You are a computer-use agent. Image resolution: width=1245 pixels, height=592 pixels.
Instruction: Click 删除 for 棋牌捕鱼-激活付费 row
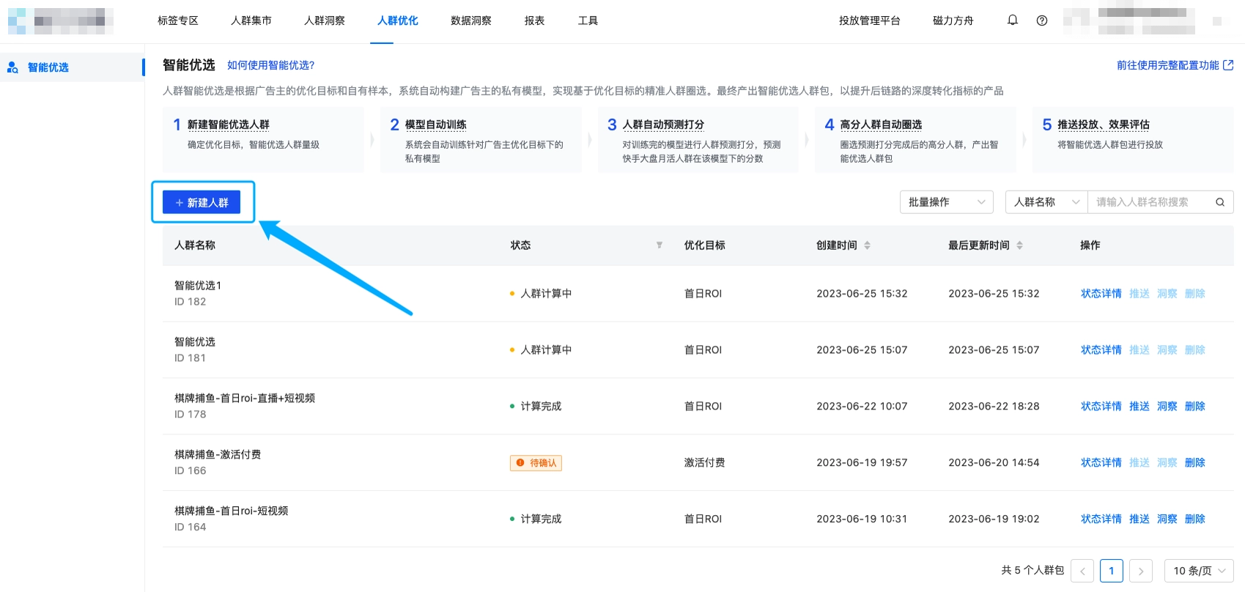[1195, 463]
